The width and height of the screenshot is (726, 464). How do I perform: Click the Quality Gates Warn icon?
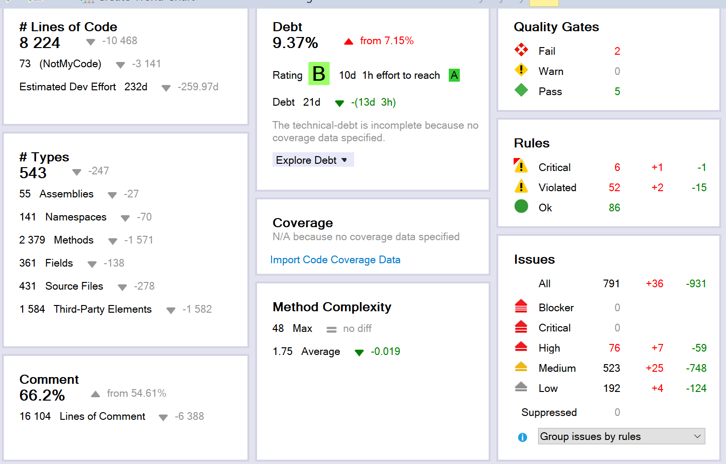click(521, 70)
